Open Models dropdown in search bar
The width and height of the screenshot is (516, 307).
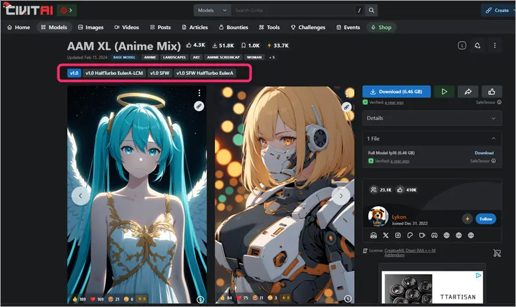tap(212, 10)
